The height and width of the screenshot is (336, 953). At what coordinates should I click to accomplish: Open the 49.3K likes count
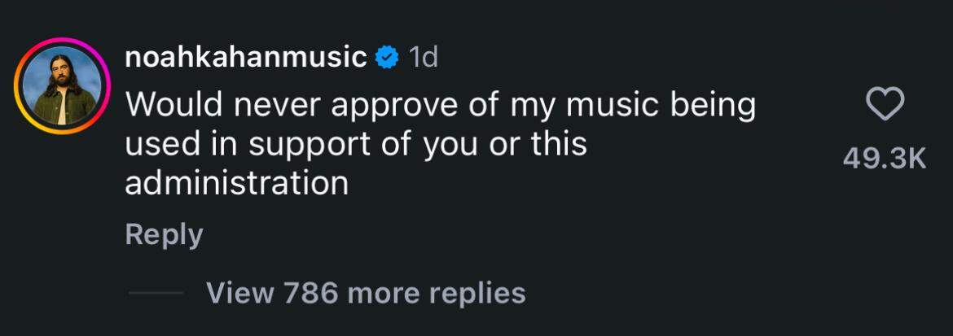885,159
